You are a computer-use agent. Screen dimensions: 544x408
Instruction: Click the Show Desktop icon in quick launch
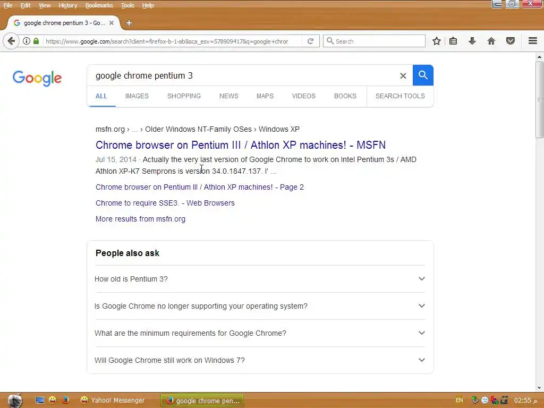point(40,401)
